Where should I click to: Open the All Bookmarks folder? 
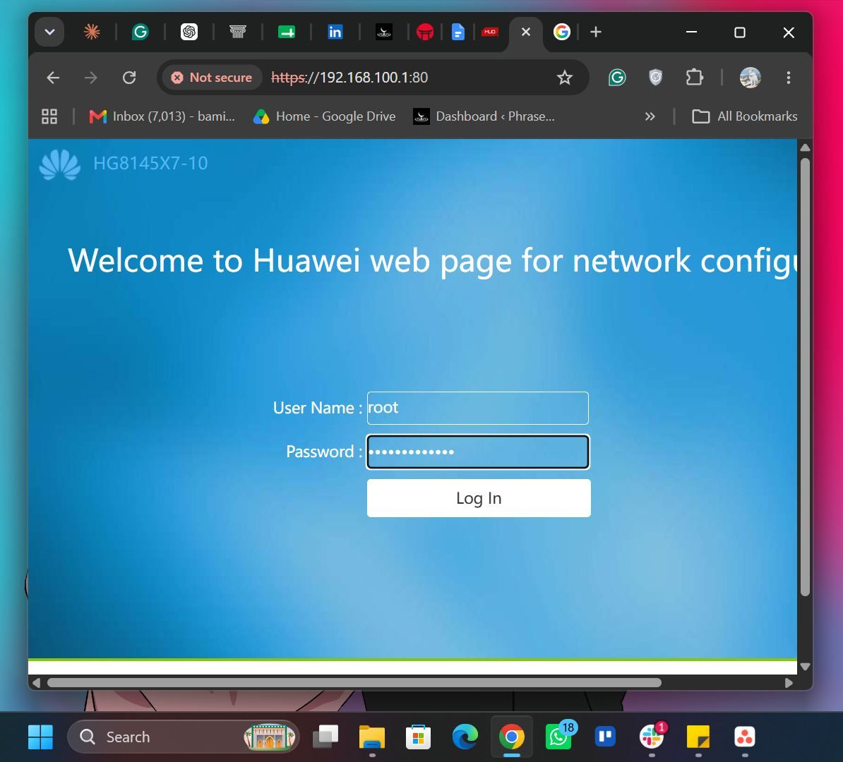(x=745, y=116)
